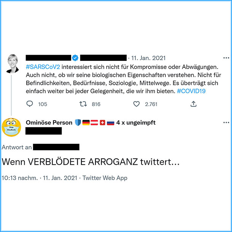The width and height of the screenshot is (232, 232).
Task: Click the Swiss flag emoji
Action: click(x=102, y=123)
